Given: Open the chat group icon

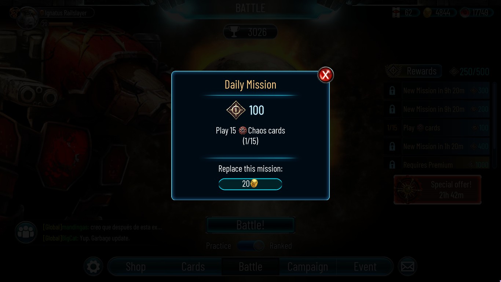Looking at the screenshot, I should (x=26, y=232).
